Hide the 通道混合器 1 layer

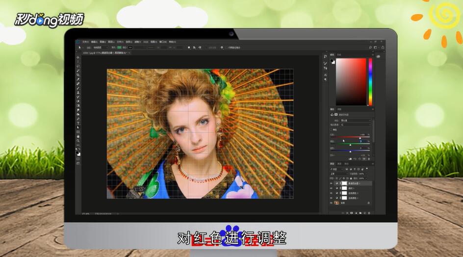pos(331,183)
